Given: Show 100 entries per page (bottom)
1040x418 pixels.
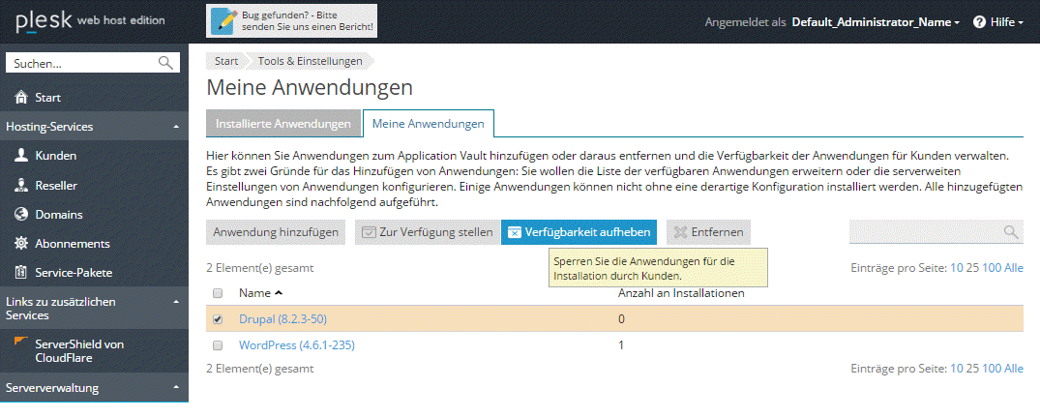Looking at the screenshot, I should 992,369.
